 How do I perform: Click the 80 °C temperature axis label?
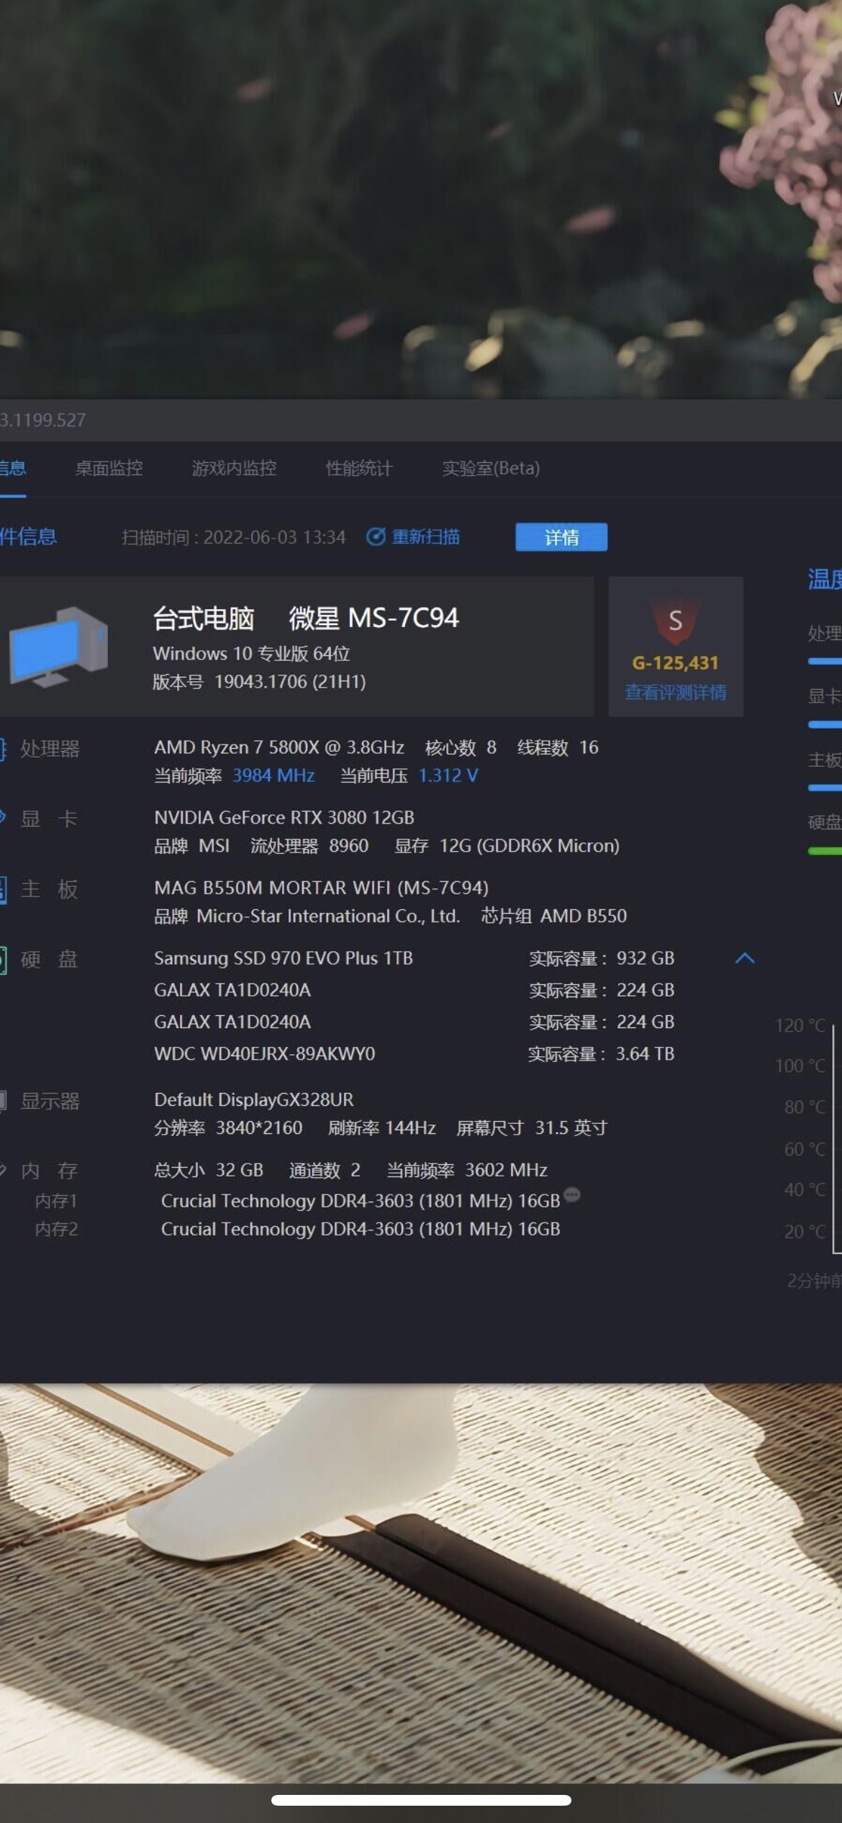[x=805, y=1107]
